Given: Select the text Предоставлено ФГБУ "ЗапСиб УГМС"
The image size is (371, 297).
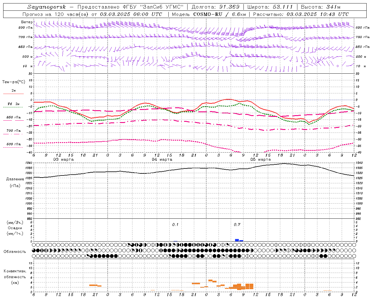Looking at the screenshot, I should [x=130, y=7].
